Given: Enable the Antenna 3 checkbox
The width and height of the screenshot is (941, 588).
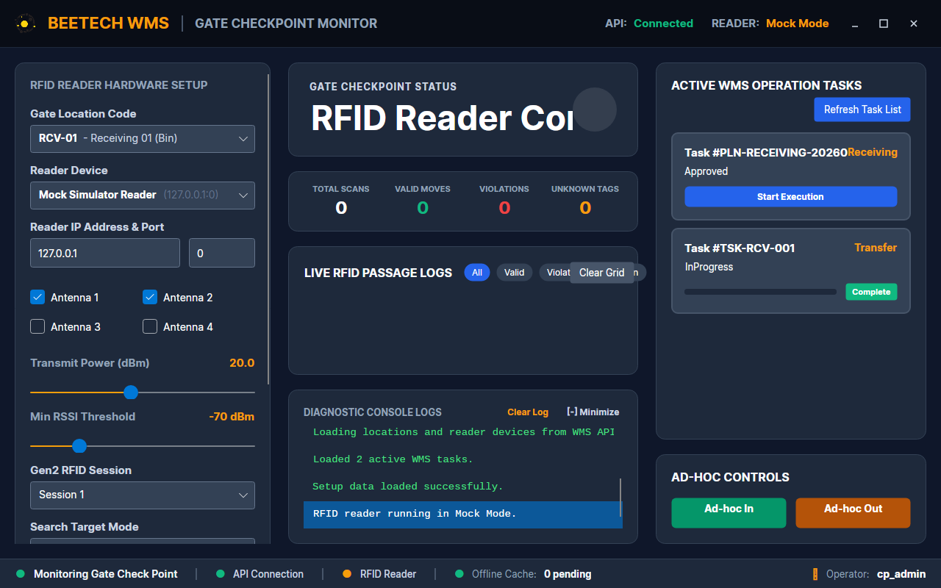Looking at the screenshot, I should [37, 326].
